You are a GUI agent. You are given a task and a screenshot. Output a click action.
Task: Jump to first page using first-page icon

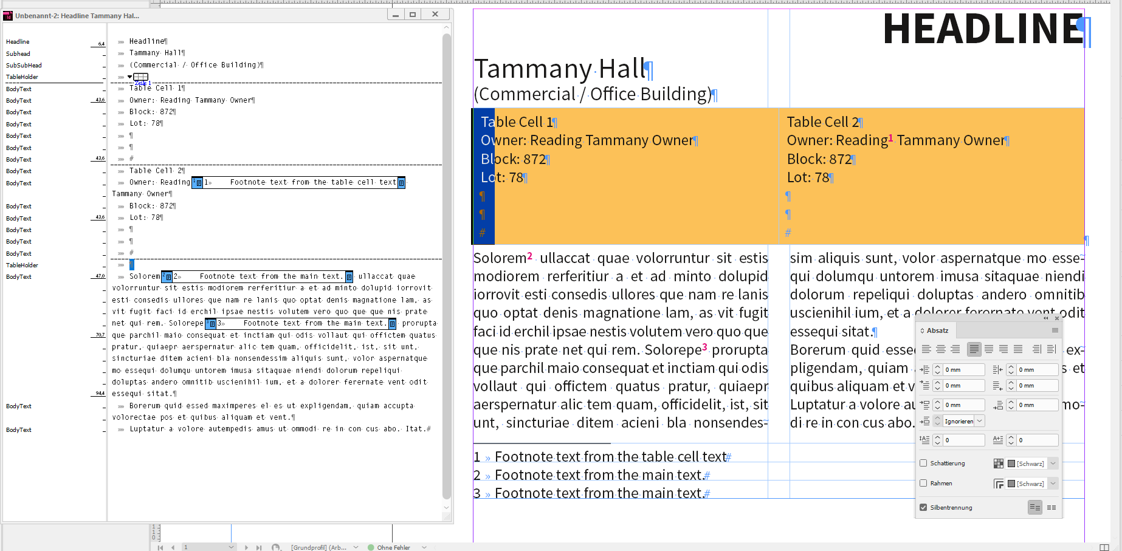[161, 547]
